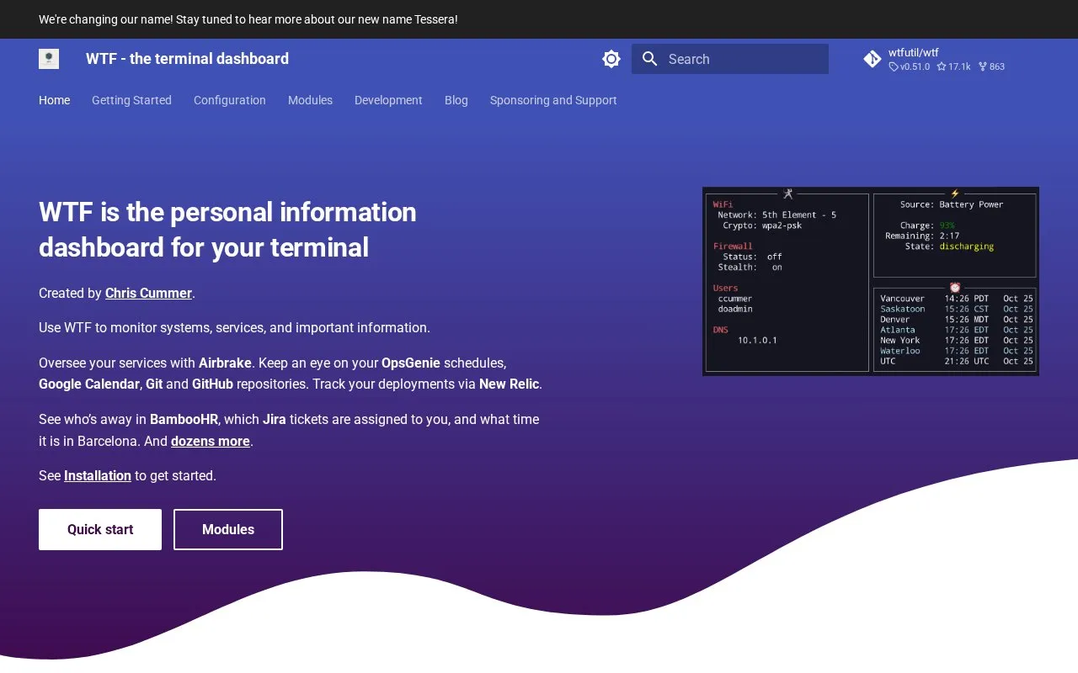Switch to the Configuration tab
This screenshot has height=673, width=1078.
coord(230,100)
